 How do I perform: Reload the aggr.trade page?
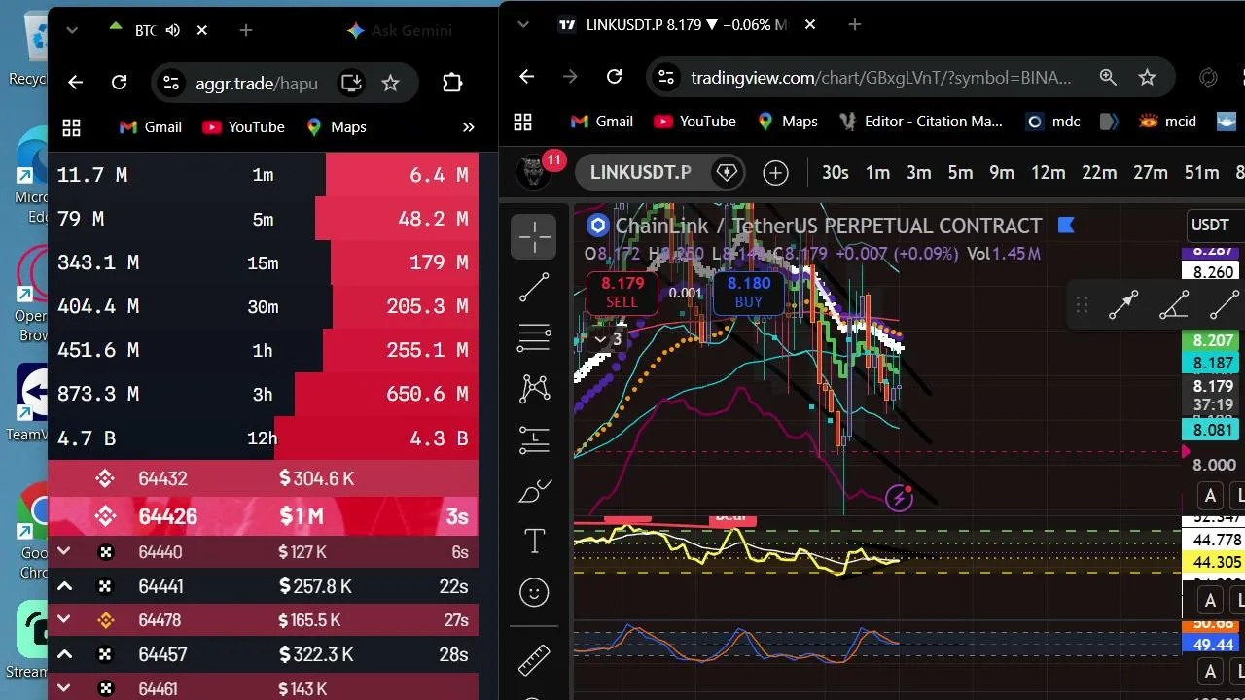(119, 83)
